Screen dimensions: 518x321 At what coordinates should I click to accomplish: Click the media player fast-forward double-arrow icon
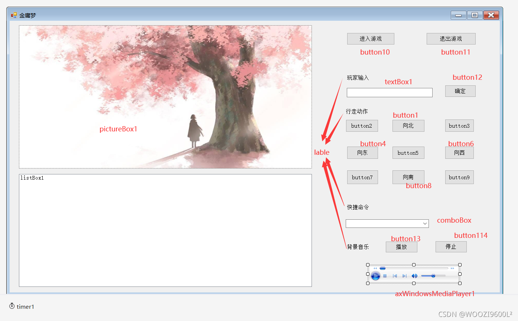tap(452, 268)
